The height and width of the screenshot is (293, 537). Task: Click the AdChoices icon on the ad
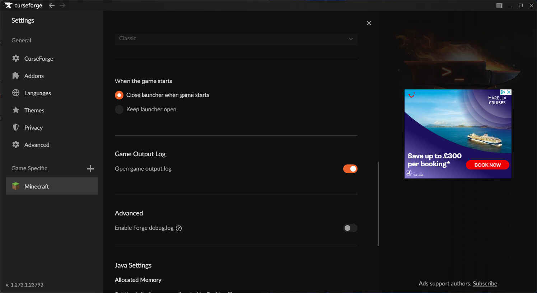click(x=503, y=92)
